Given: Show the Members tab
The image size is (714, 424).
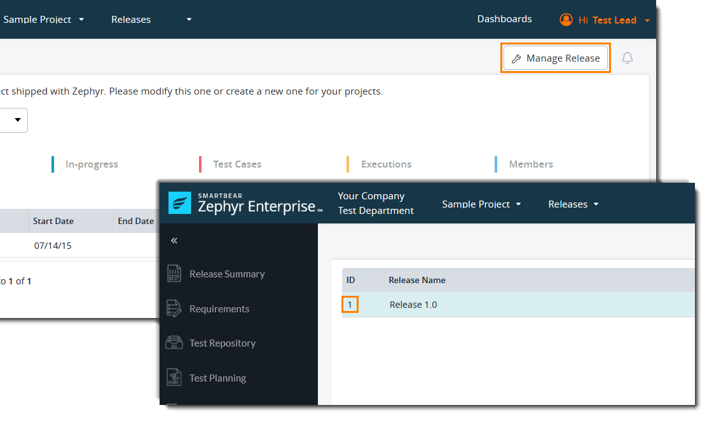Looking at the screenshot, I should click(x=531, y=164).
